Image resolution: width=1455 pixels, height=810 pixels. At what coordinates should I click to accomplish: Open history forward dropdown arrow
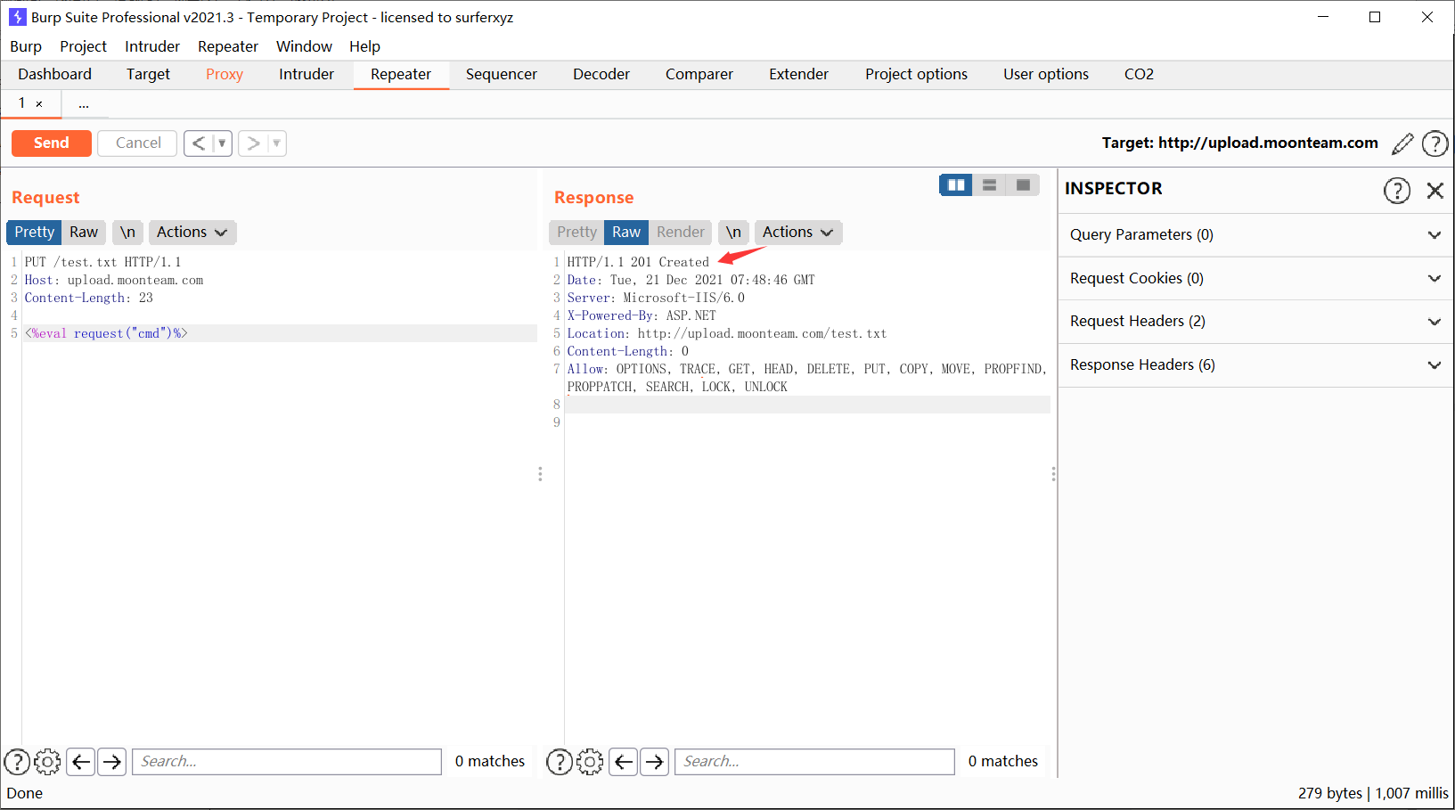pyautogui.click(x=276, y=143)
